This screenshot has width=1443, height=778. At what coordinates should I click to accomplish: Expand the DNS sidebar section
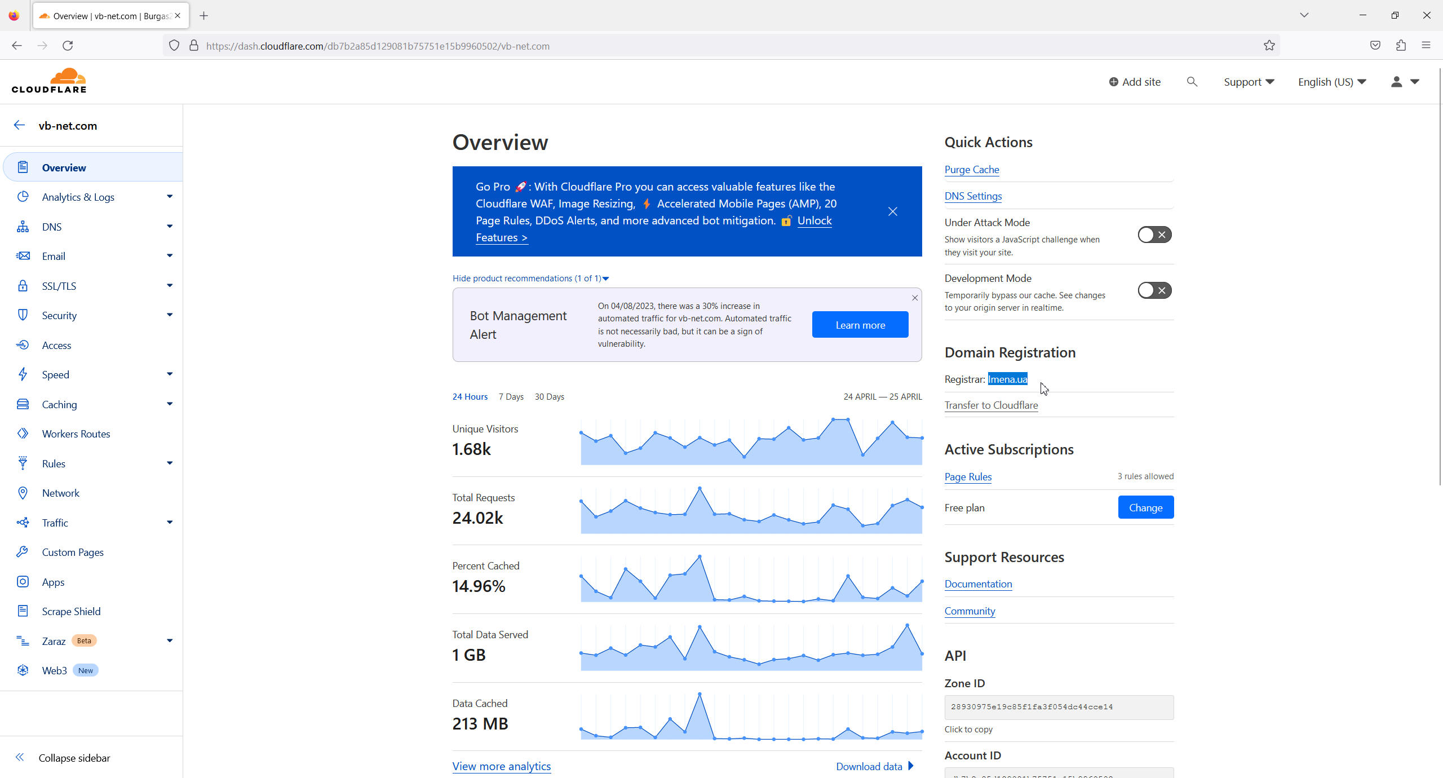tap(169, 227)
